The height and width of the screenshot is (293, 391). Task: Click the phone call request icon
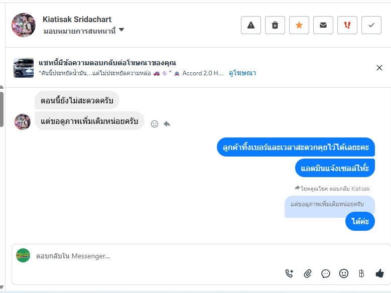pyautogui.click(x=289, y=273)
